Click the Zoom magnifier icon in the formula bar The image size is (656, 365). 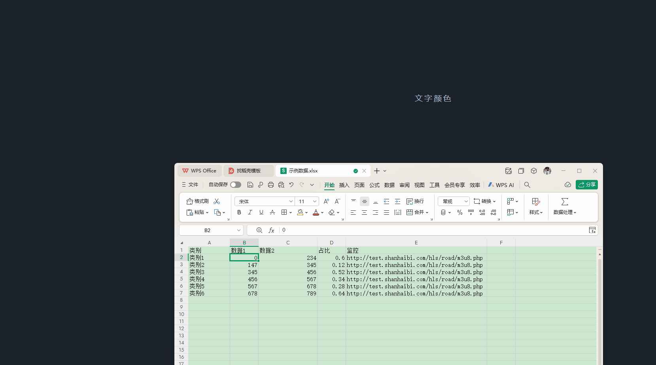pyautogui.click(x=259, y=230)
